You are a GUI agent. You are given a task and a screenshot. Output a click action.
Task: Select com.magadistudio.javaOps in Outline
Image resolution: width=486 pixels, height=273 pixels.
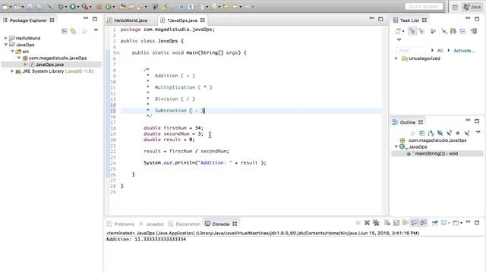437,140
